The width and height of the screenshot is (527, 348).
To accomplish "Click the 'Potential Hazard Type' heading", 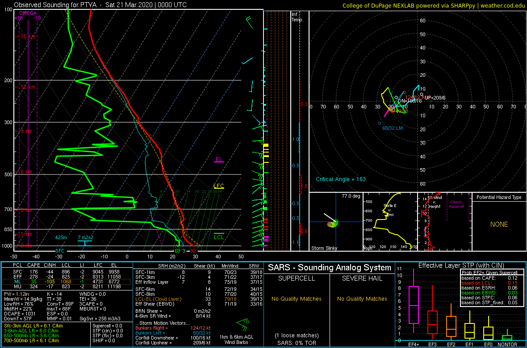I will point(499,198).
